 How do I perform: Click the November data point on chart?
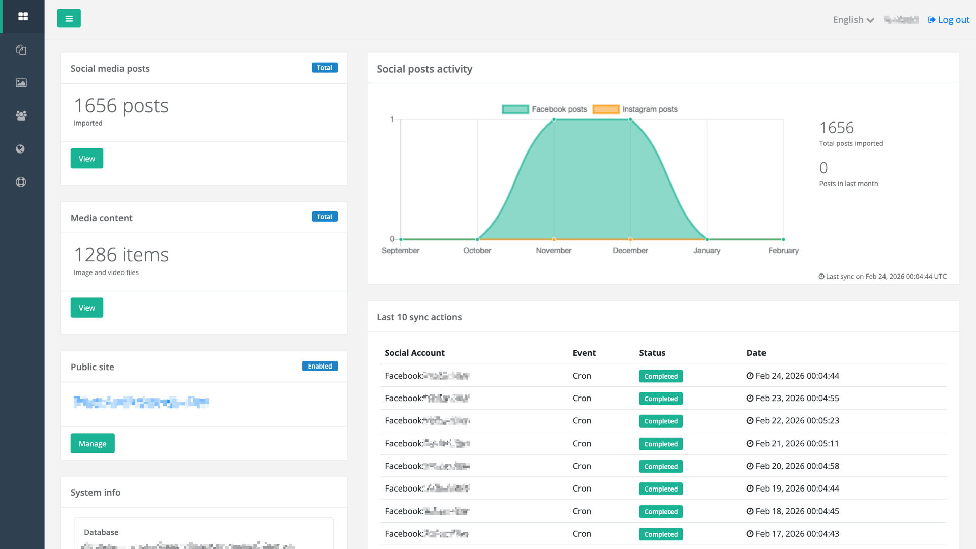pyautogui.click(x=554, y=120)
